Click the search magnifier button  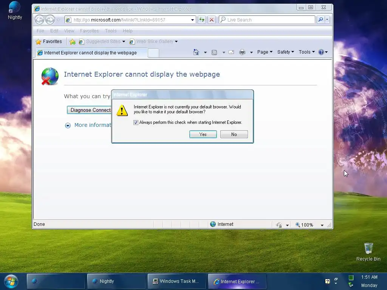[x=320, y=20]
